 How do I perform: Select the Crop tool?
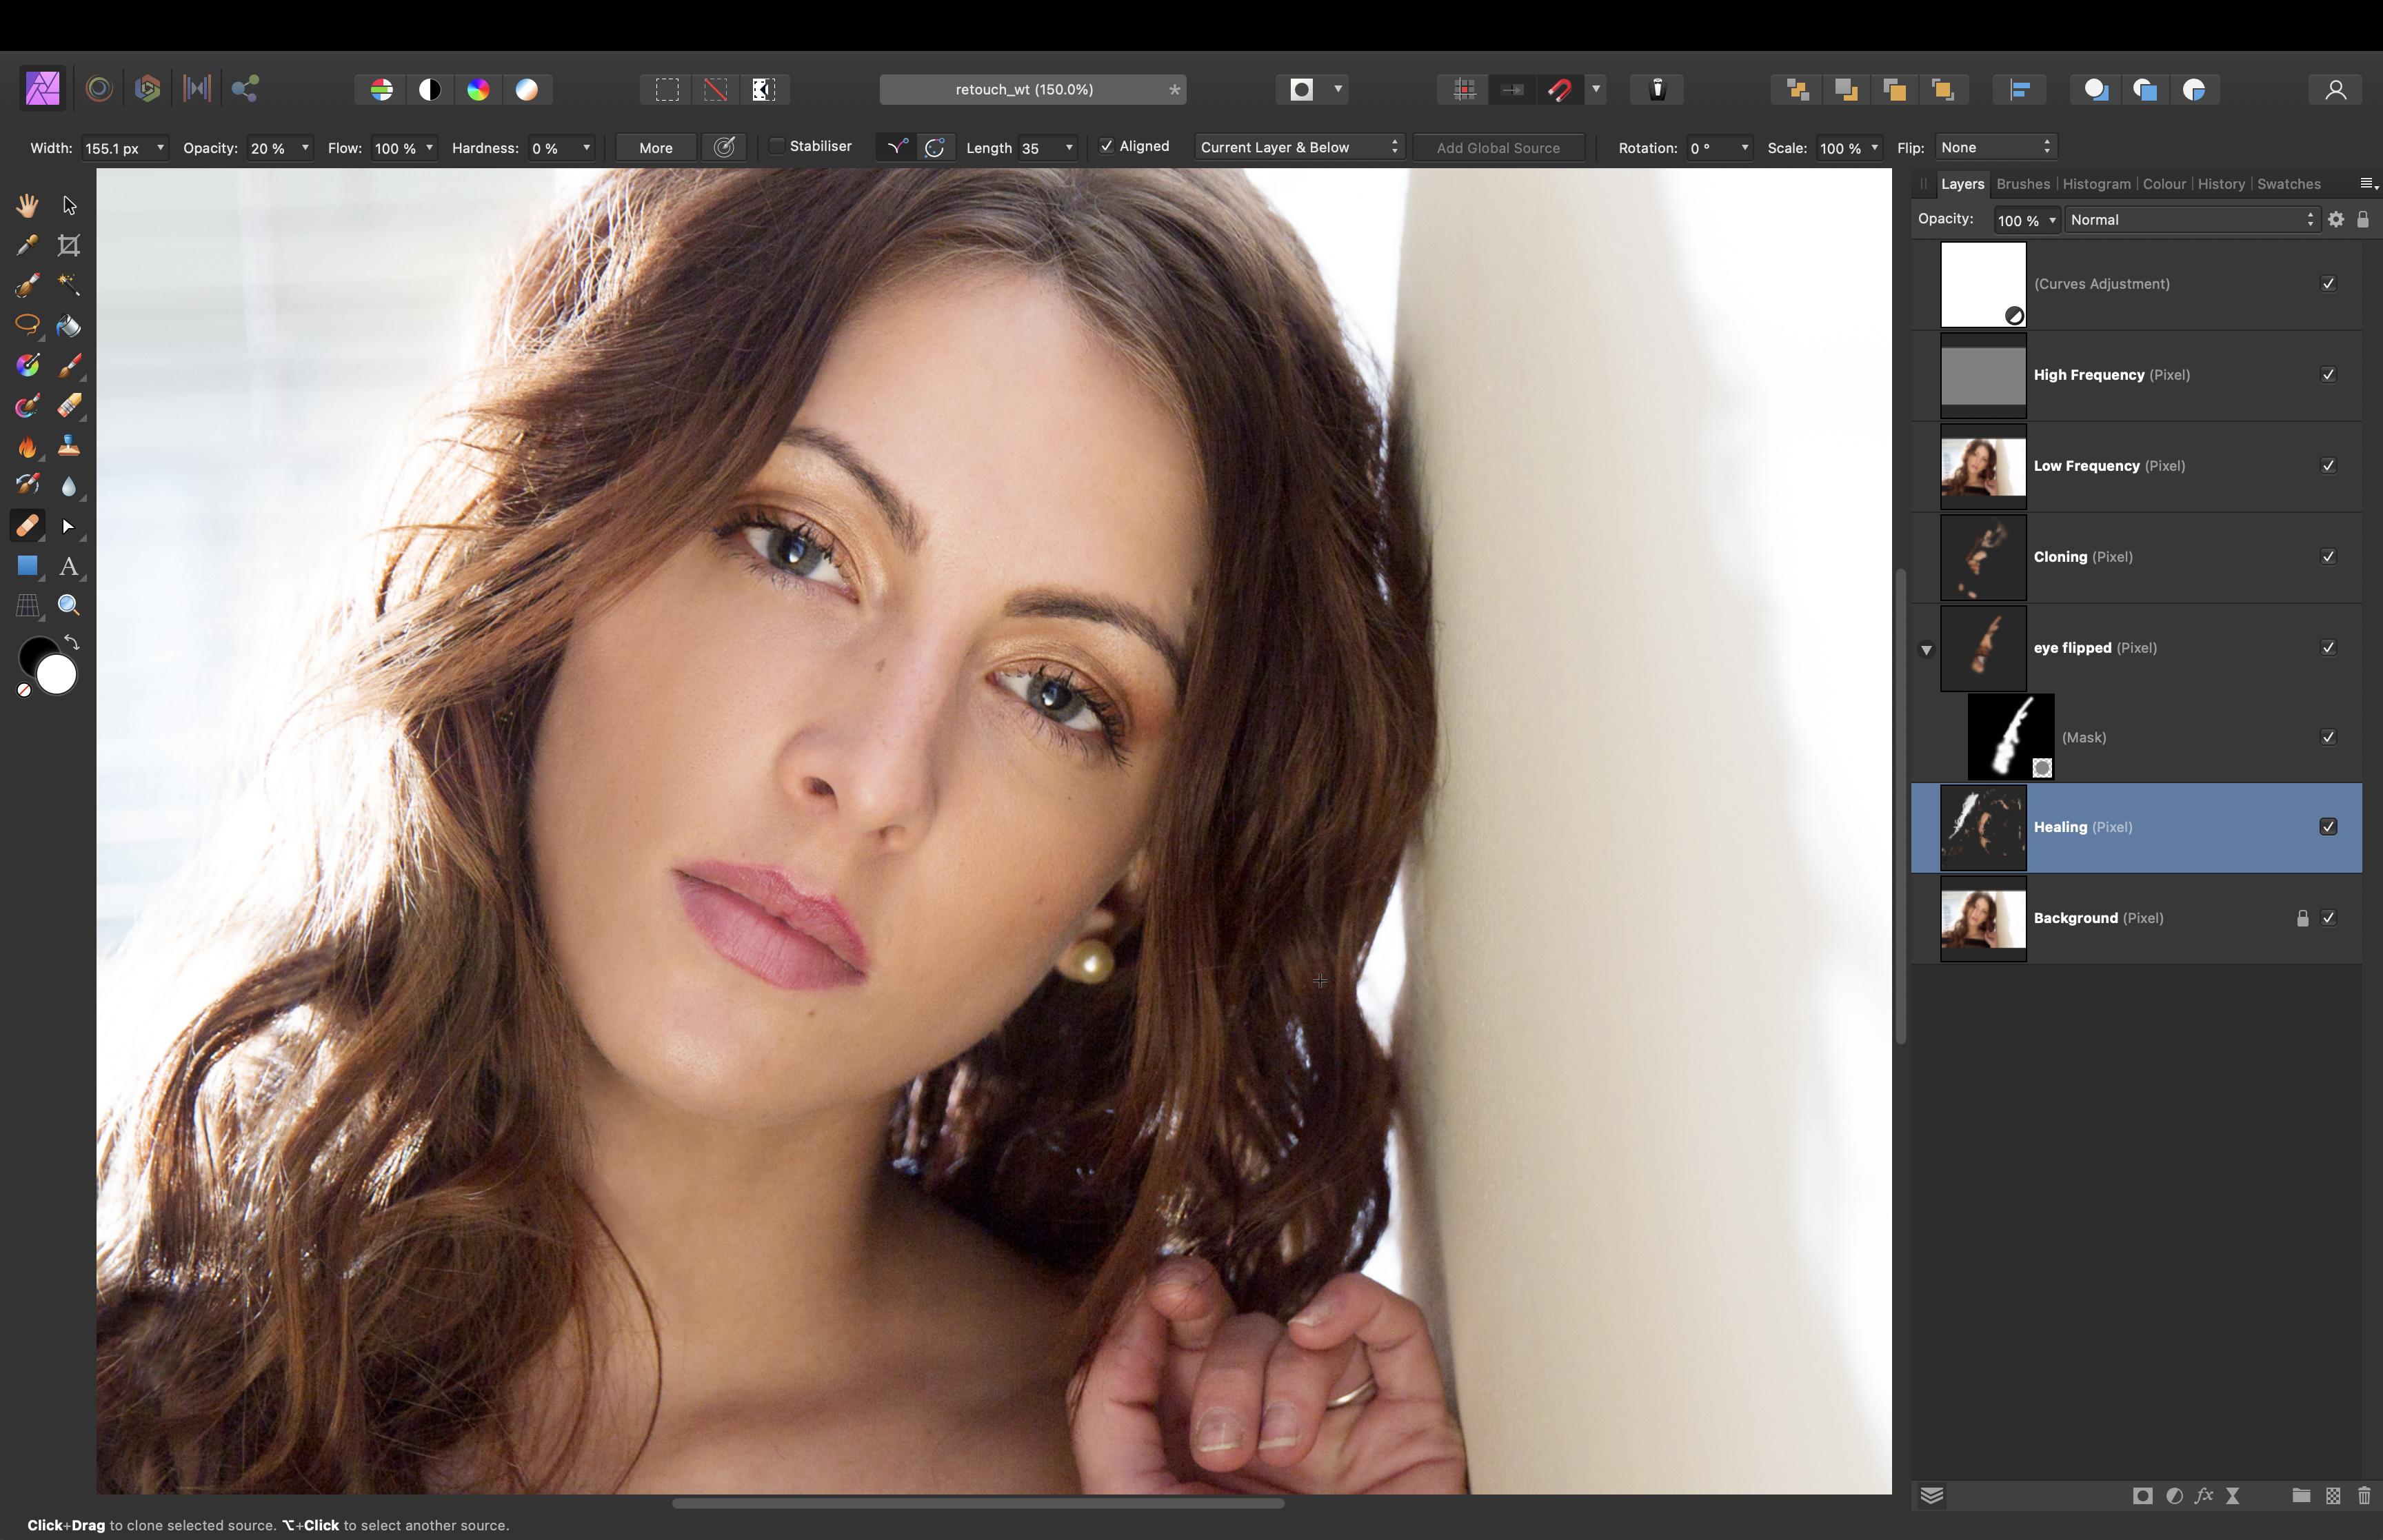[68, 243]
